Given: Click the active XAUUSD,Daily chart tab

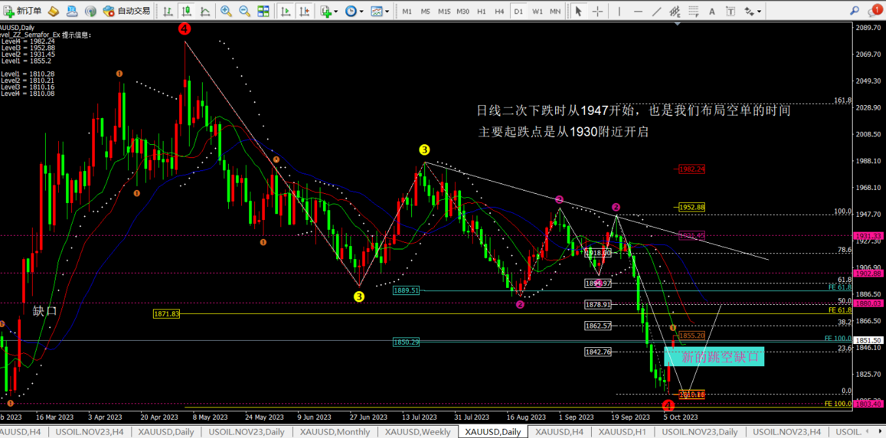Looking at the screenshot, I should click(494, 431).
